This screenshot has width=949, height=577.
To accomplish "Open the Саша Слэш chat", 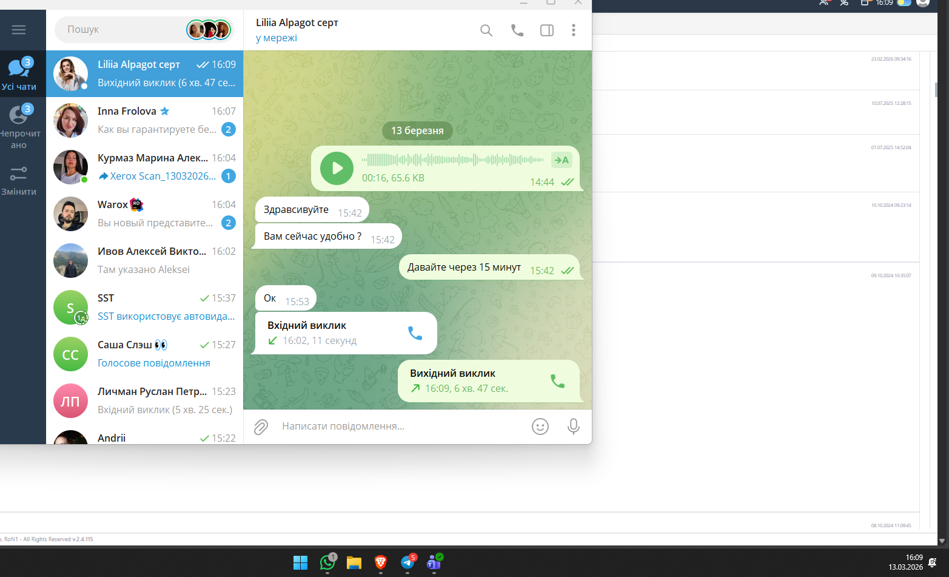I will (145, 354).
